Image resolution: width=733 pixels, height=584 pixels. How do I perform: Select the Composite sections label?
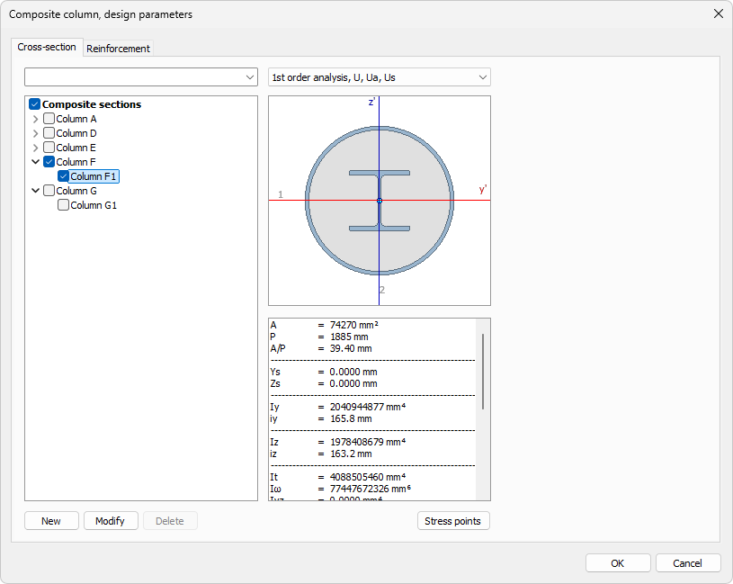coord(92,104)
